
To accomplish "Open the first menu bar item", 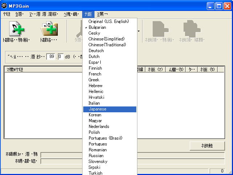I will 7,14.
